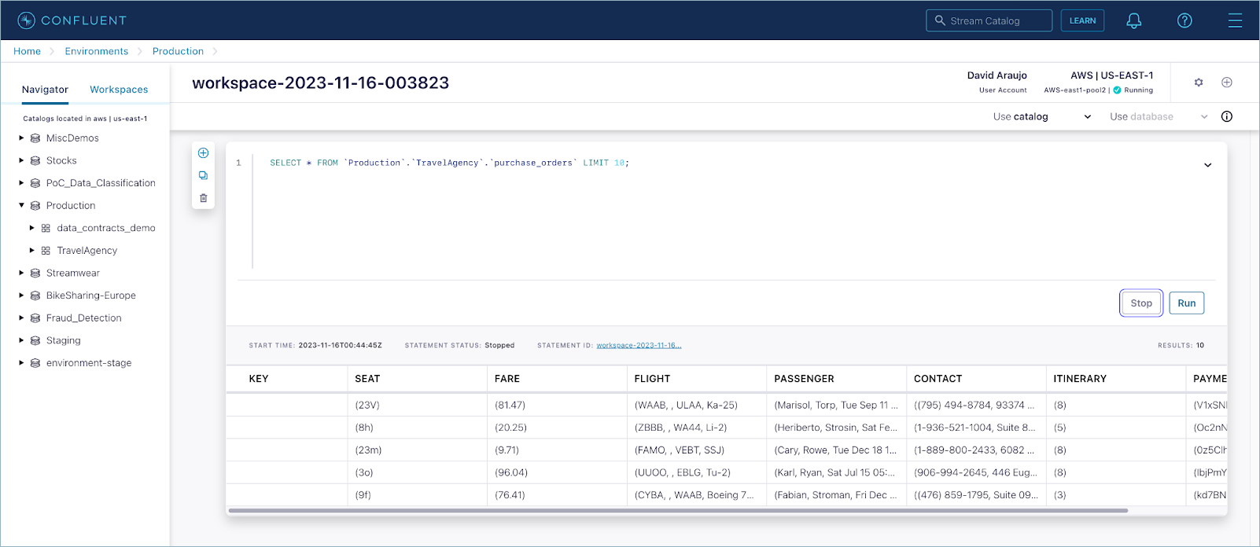Click the MiscDemos catalog icon

point(35,138)
